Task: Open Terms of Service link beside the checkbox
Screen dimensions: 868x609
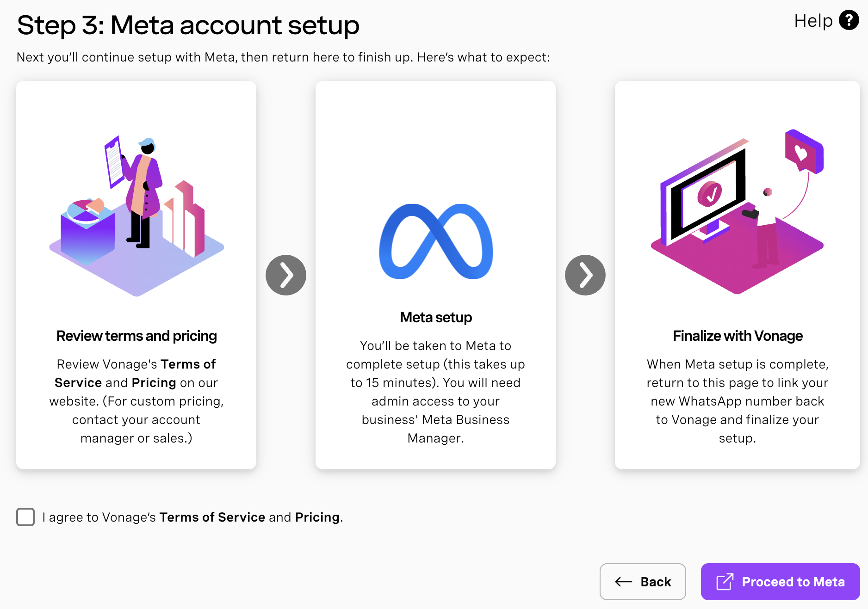Action: coord(212,517)
